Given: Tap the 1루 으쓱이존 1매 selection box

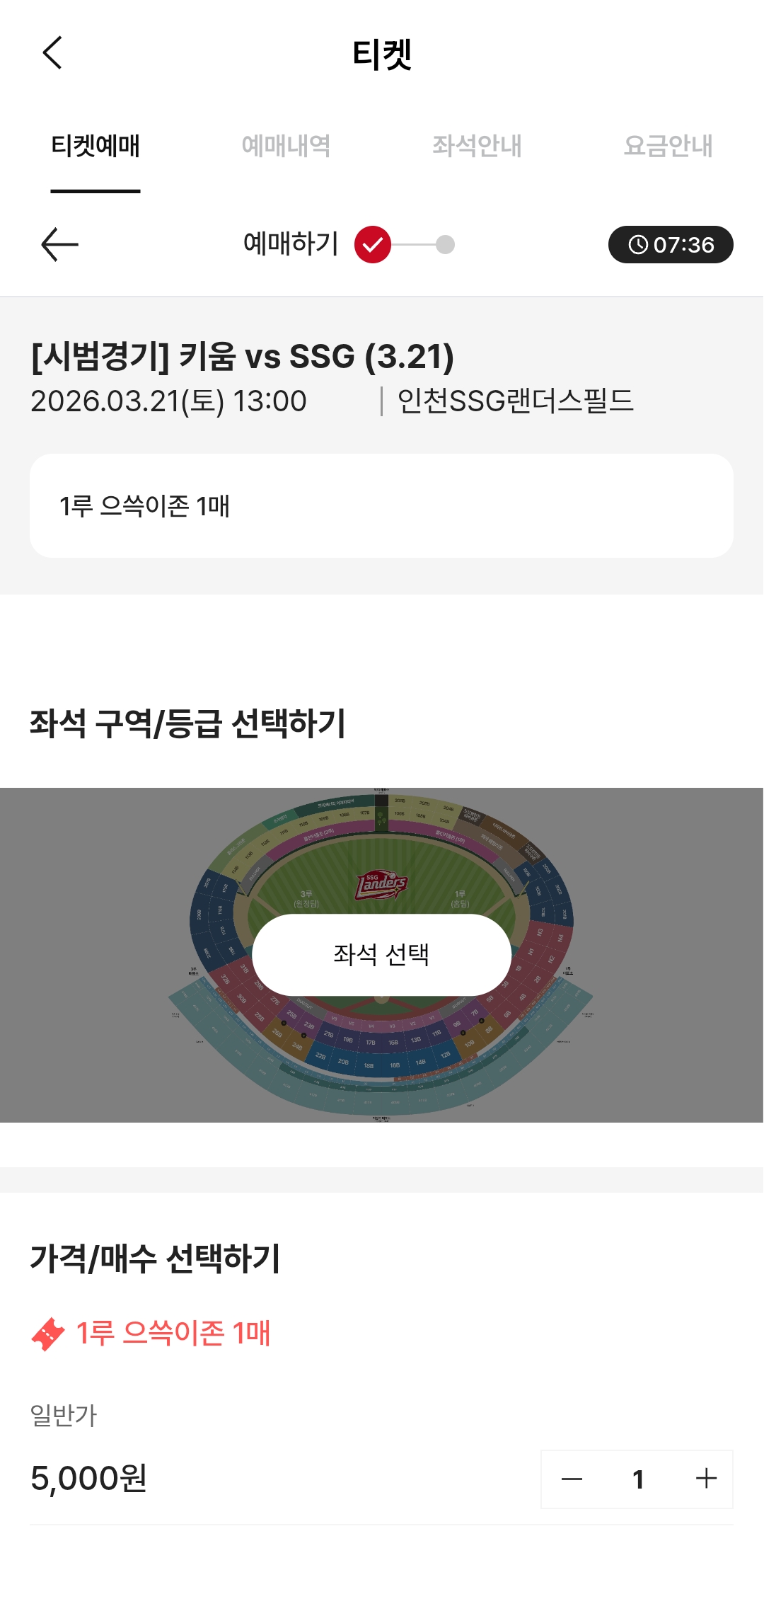Looking at the screenshot, I should [381, 506].
